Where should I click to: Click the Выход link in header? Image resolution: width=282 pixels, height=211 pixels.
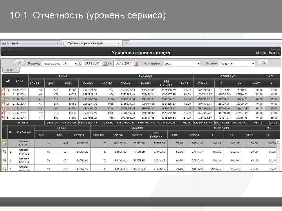pyautogui.click(x=274, y=53)
